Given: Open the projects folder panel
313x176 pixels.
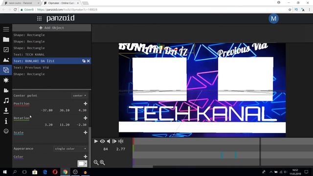Looking at the screenshot, I should 6,39.
